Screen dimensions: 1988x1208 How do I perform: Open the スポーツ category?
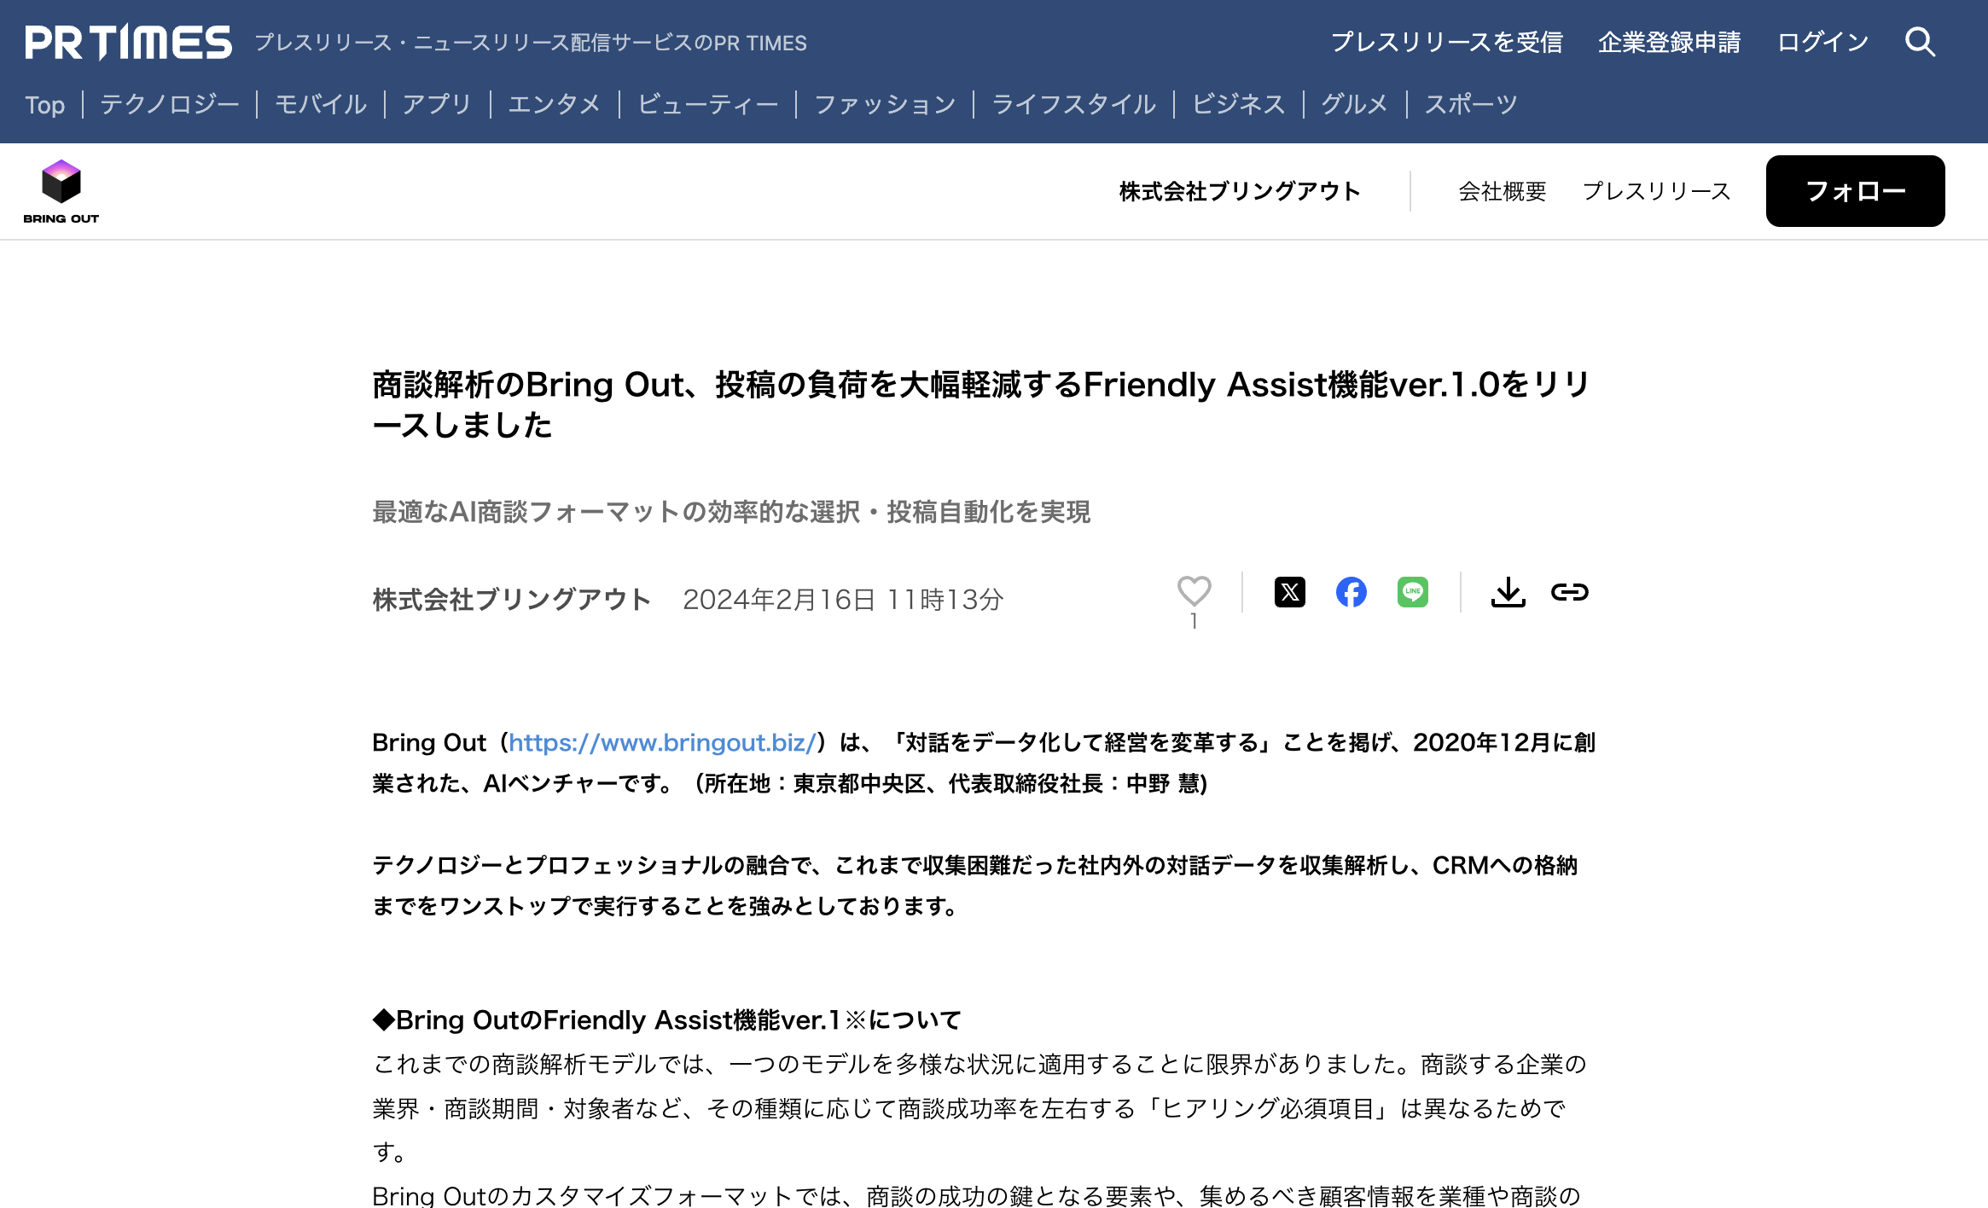point(1471,105)
